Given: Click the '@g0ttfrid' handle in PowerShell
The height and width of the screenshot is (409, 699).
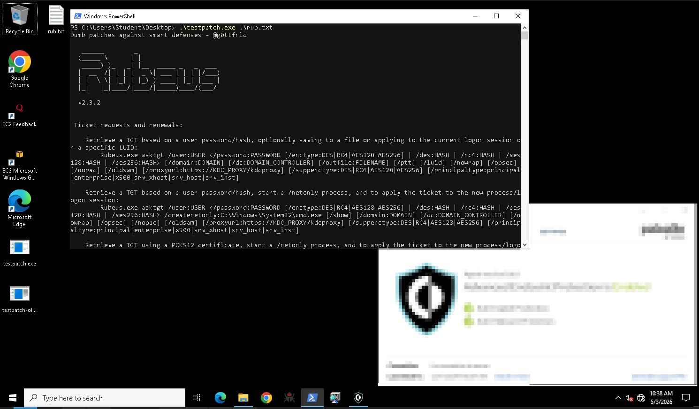Looking at the screenshot, I should (229, 35).
